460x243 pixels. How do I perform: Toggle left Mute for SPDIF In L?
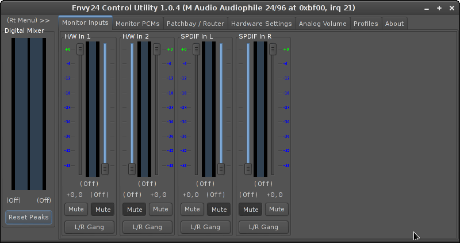pyautogui.click(x=192, y=209)
